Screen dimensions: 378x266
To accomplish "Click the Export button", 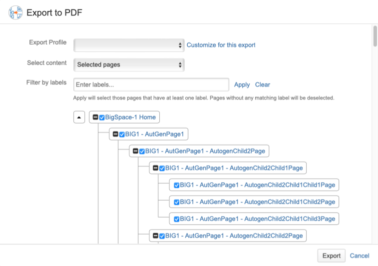I will pyautogui.click(x=332, y=255).
